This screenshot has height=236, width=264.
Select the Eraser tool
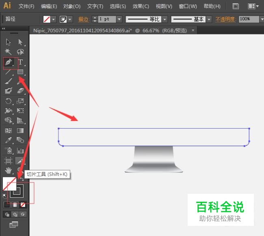[x=20, y=91]
